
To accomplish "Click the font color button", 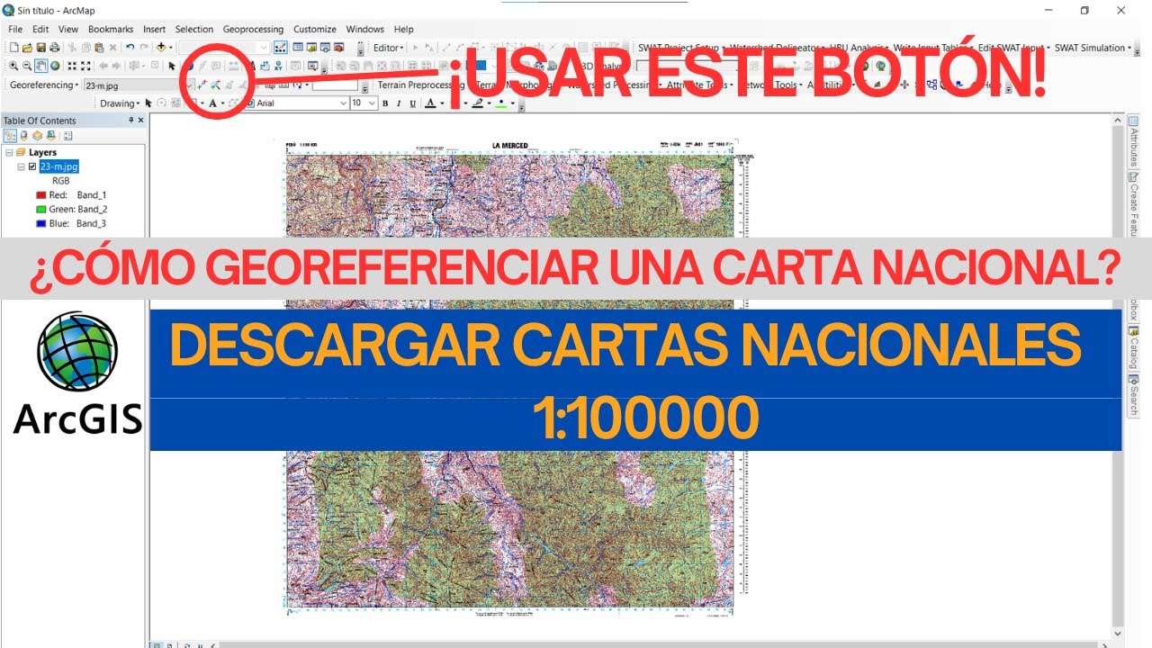I will [430, 103].
